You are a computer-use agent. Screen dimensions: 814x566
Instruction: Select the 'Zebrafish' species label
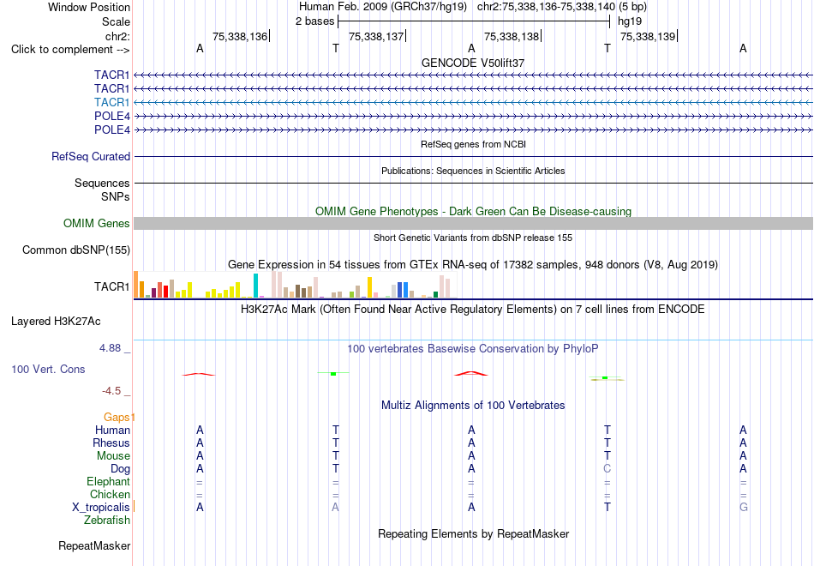[107, 521]
